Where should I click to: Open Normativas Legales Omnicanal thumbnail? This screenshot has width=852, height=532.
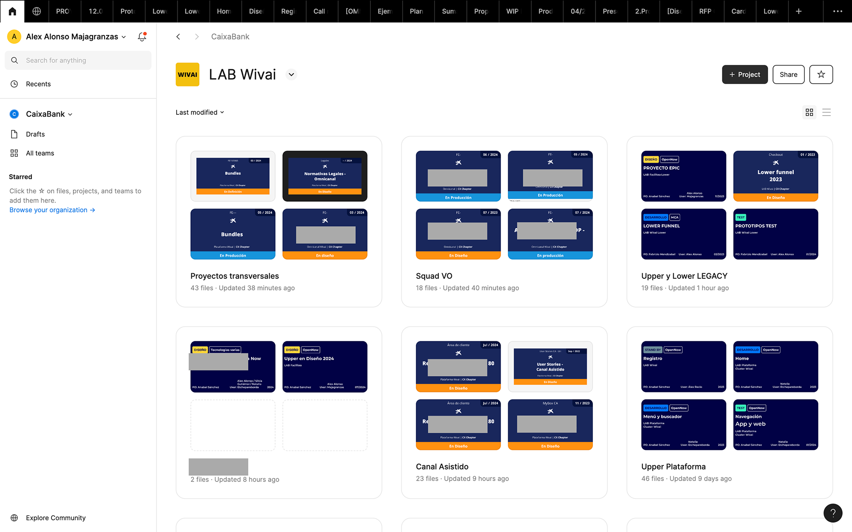(x=325, y=176)
